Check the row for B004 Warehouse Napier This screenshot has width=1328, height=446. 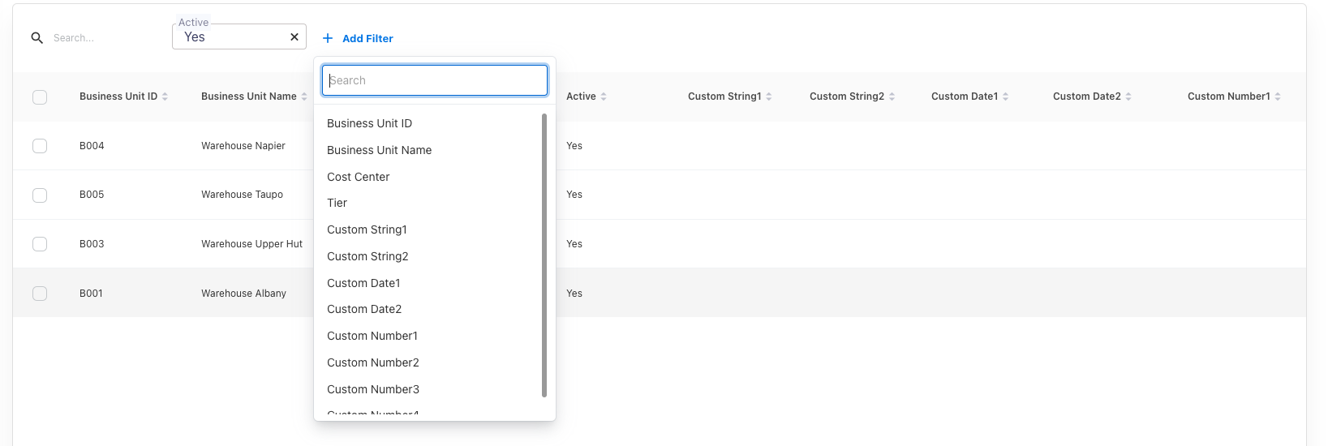coord(40,146)
